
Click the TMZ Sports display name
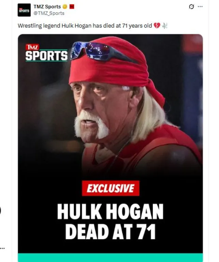tap(47, 7)
